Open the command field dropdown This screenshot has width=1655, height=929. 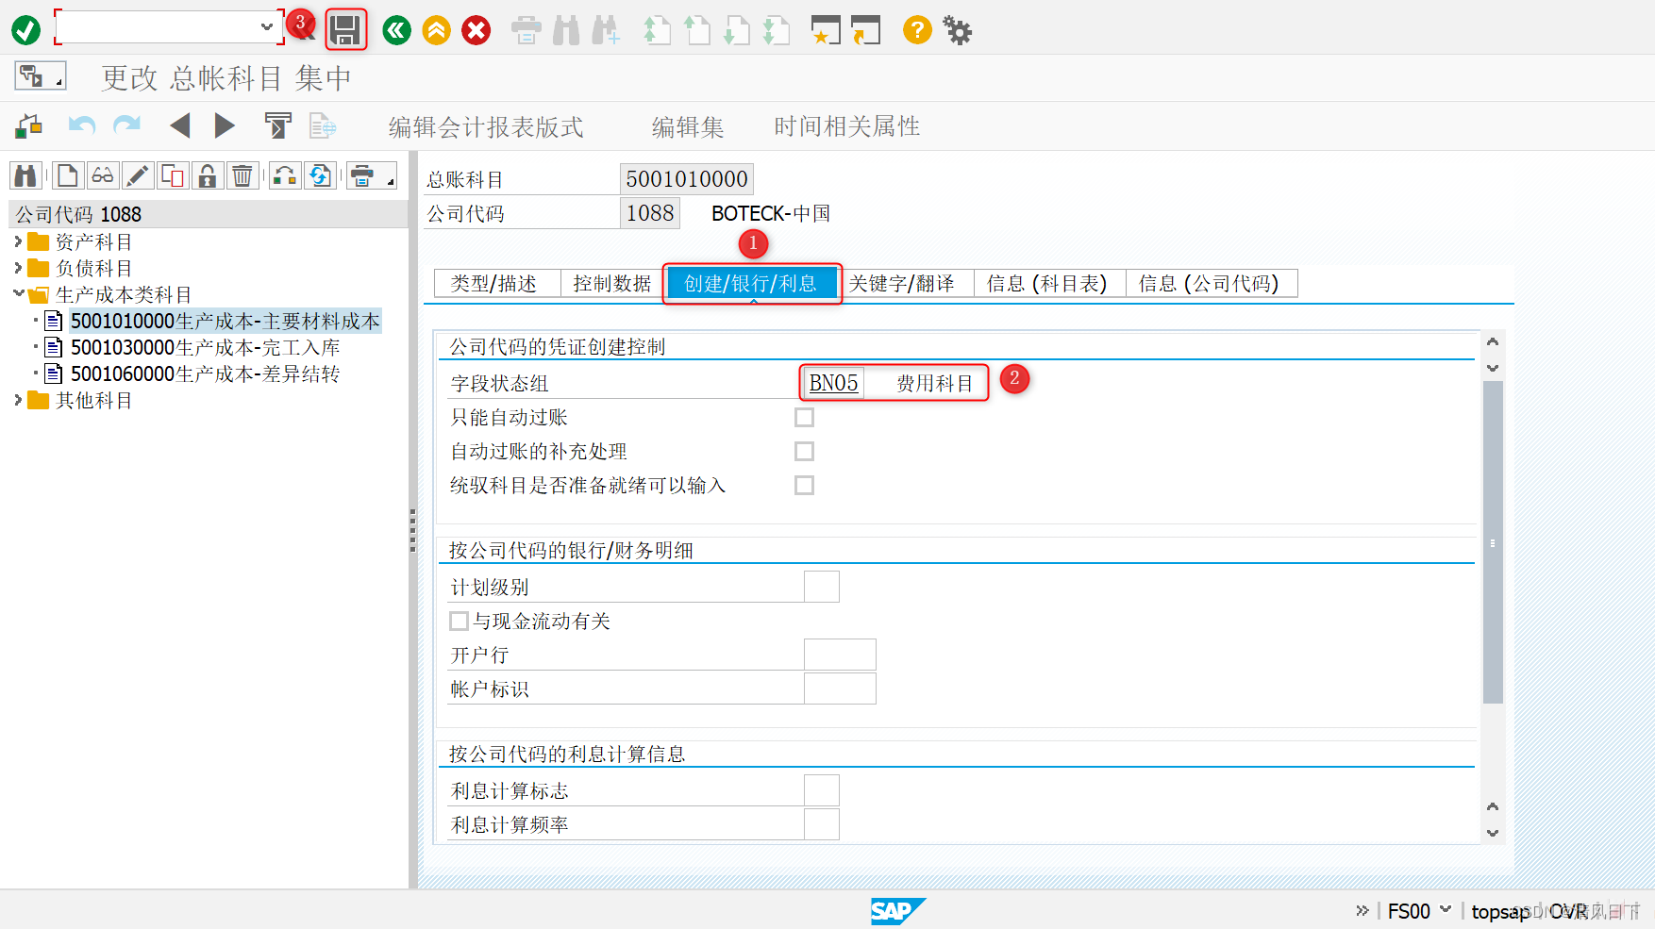tap(267, 27)
